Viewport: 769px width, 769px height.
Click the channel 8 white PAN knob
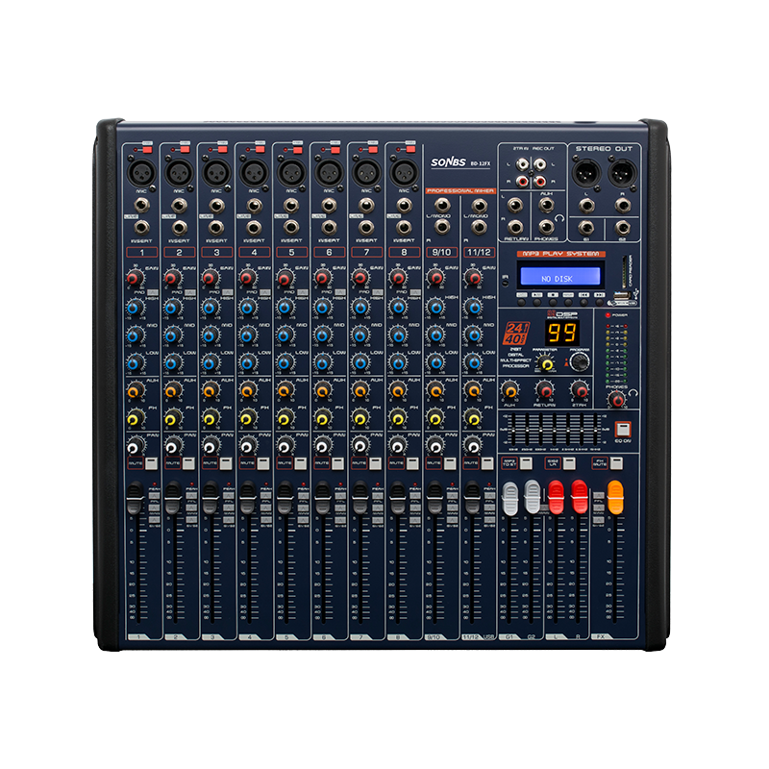pos(396,446)
